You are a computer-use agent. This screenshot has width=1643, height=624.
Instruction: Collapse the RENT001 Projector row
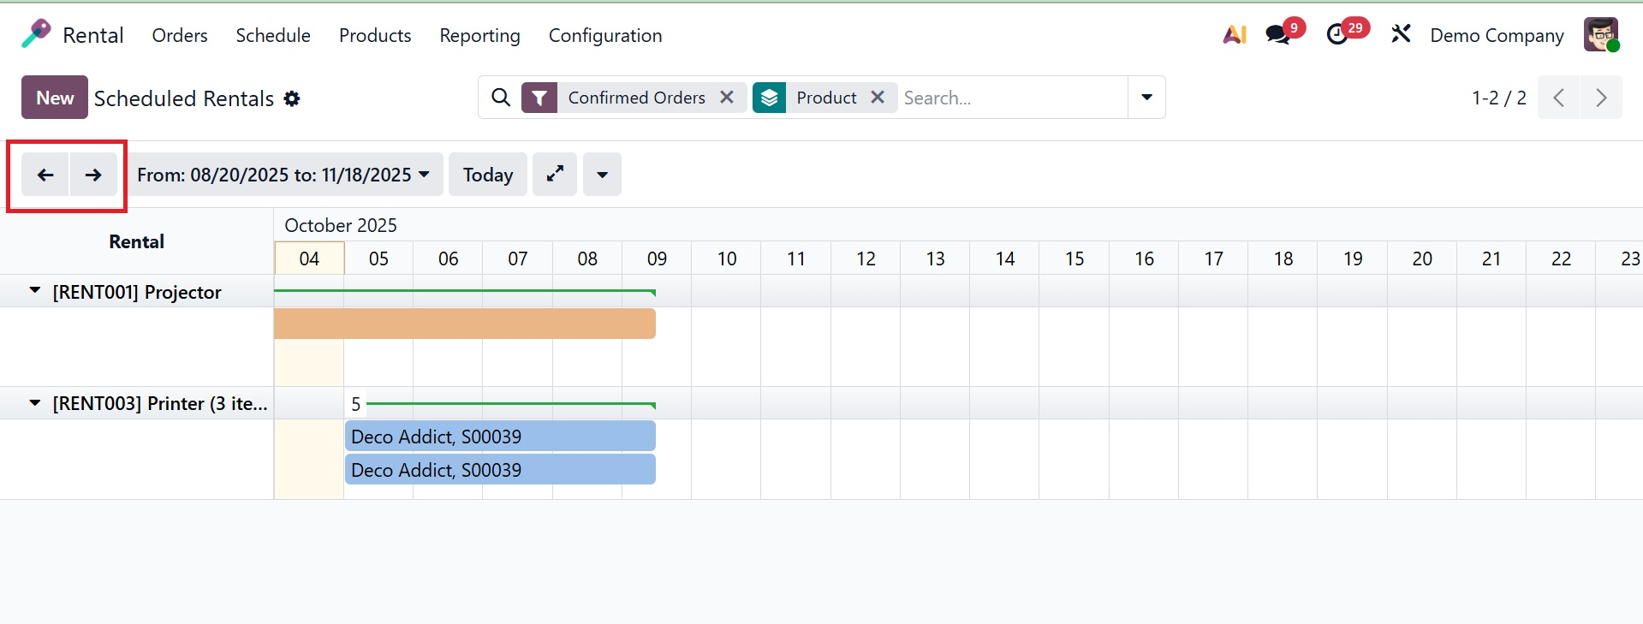(35, 291)
